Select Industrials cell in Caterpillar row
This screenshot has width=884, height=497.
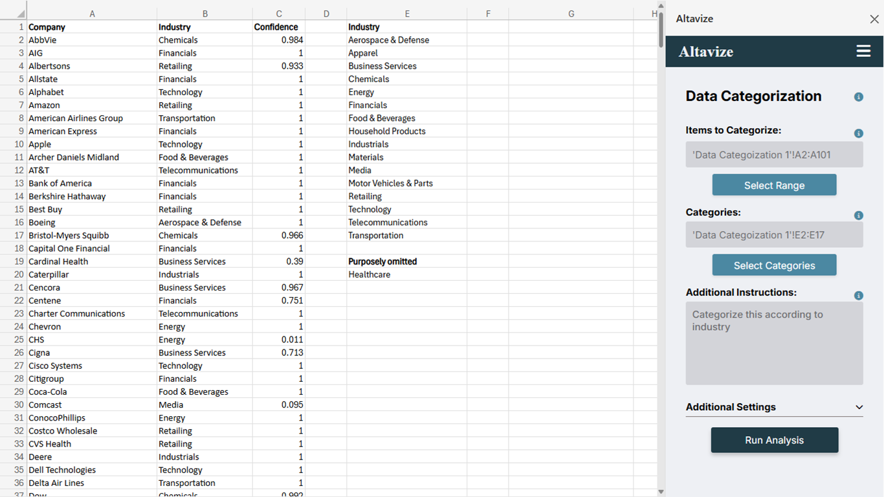pos(204,274)
